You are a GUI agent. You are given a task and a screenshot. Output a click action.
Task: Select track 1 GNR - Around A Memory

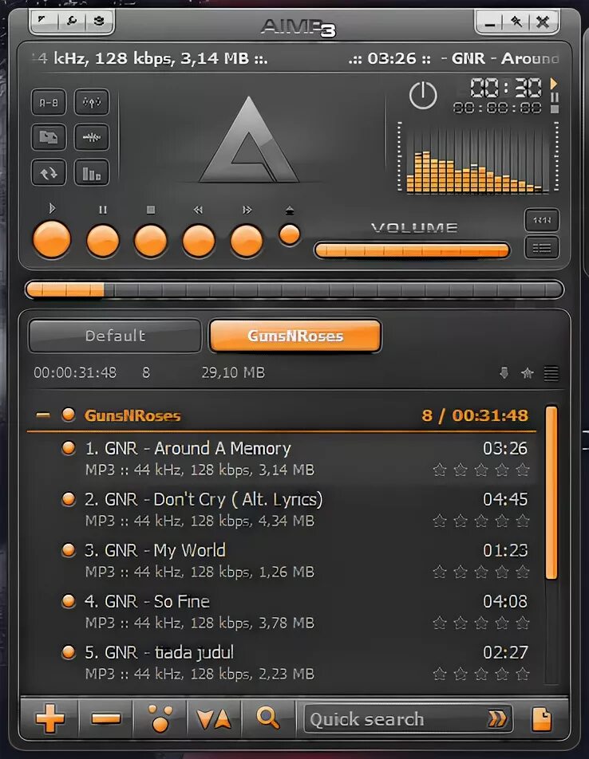click(x=282, y=458)
